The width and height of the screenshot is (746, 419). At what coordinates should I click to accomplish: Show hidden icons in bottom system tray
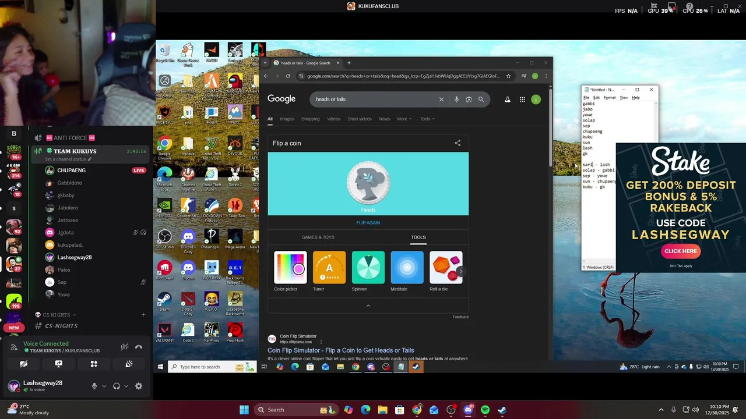point(661,410)
